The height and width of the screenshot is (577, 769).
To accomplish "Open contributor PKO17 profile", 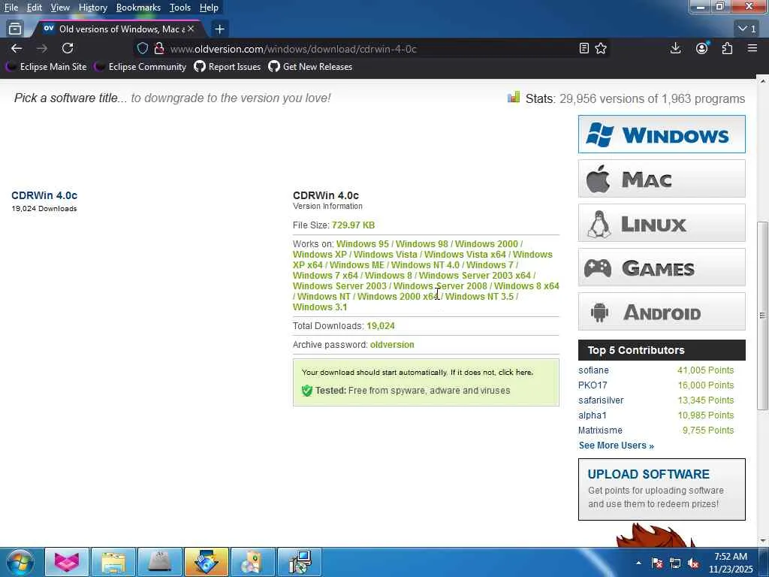I will click(x=593, y=385).
